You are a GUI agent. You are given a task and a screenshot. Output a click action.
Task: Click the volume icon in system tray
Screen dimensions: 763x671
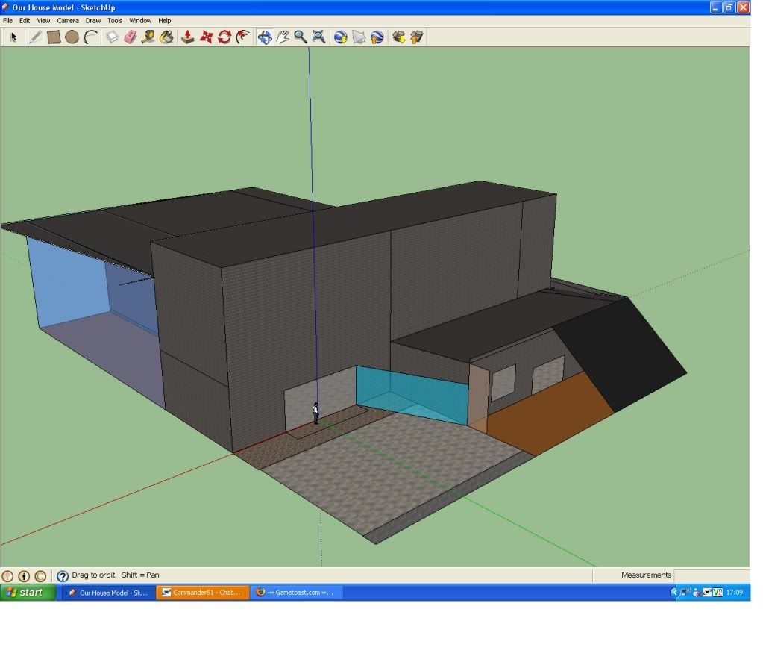coord(685,593)
